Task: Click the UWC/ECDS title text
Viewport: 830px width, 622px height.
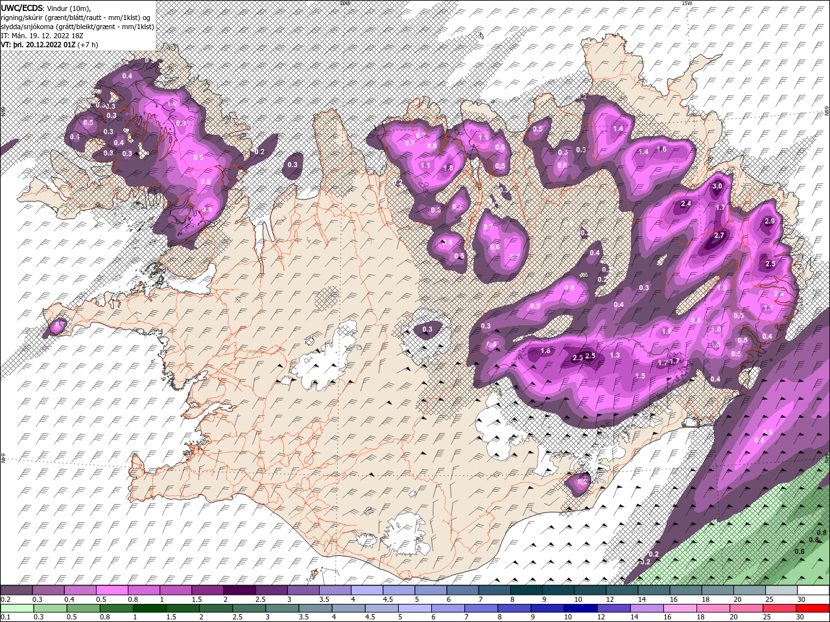Action: coord(23,8)
